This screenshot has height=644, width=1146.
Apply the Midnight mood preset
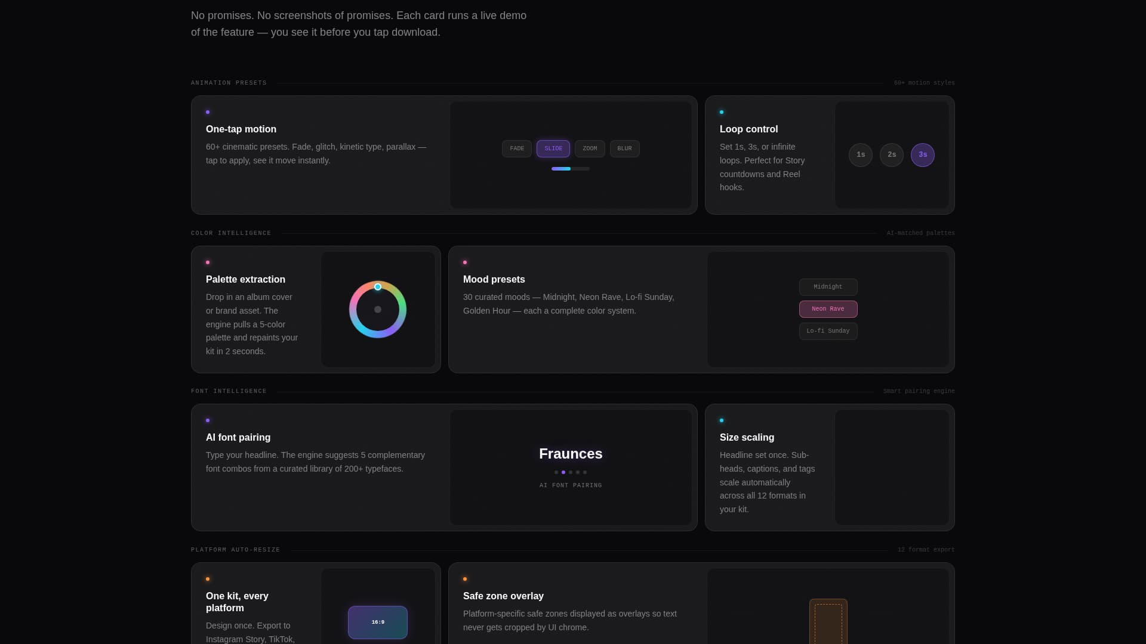pos(828,287)
